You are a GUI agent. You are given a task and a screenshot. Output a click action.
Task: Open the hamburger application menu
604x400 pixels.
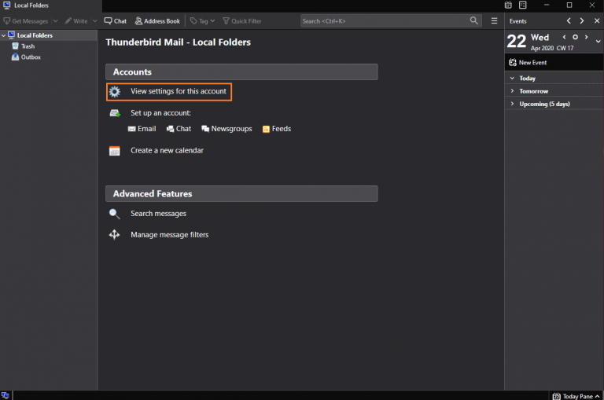coord(495,21)
